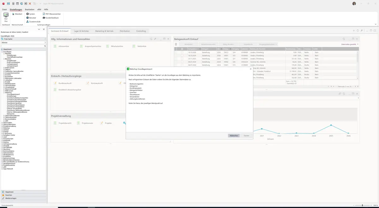Open the Bearbeiten menu

(30, 9)
